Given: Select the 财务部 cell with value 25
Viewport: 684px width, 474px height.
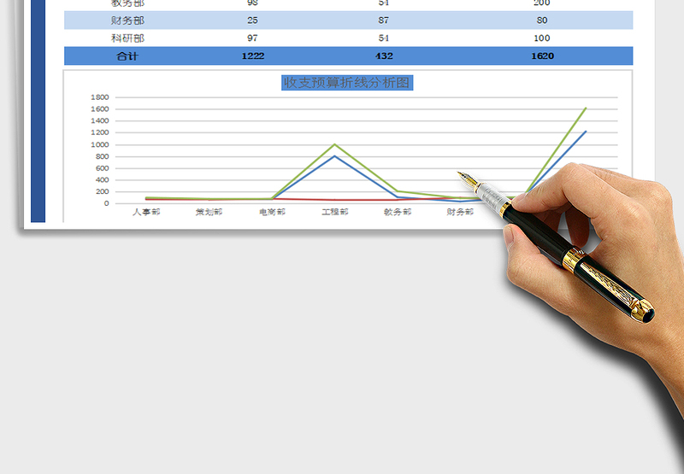Looking at the screenshot, I should [252, 20].
